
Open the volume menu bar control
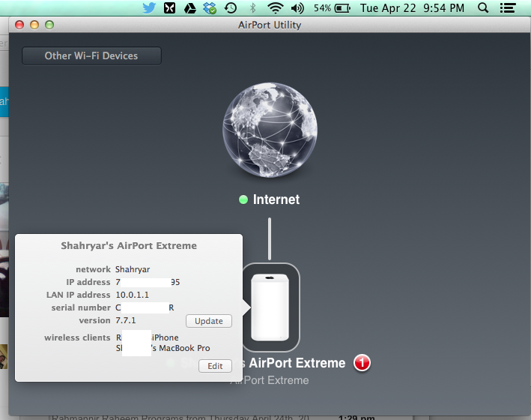297,7
